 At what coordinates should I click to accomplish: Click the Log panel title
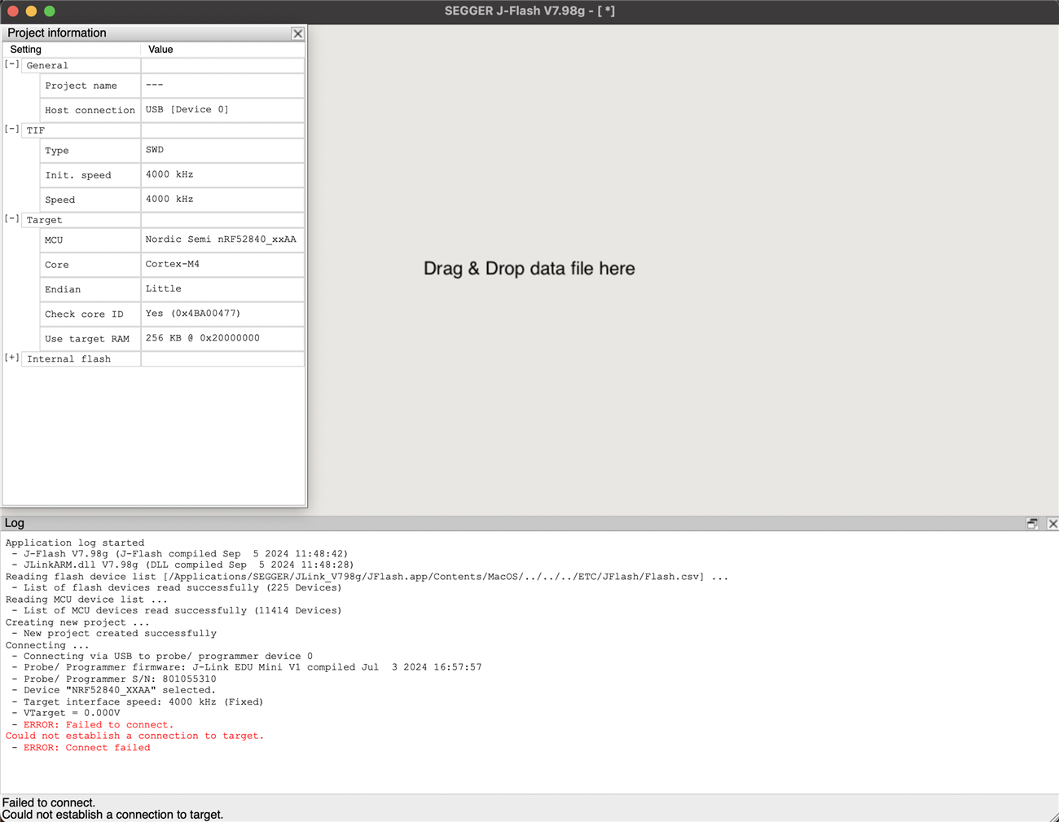coord(15,523)
